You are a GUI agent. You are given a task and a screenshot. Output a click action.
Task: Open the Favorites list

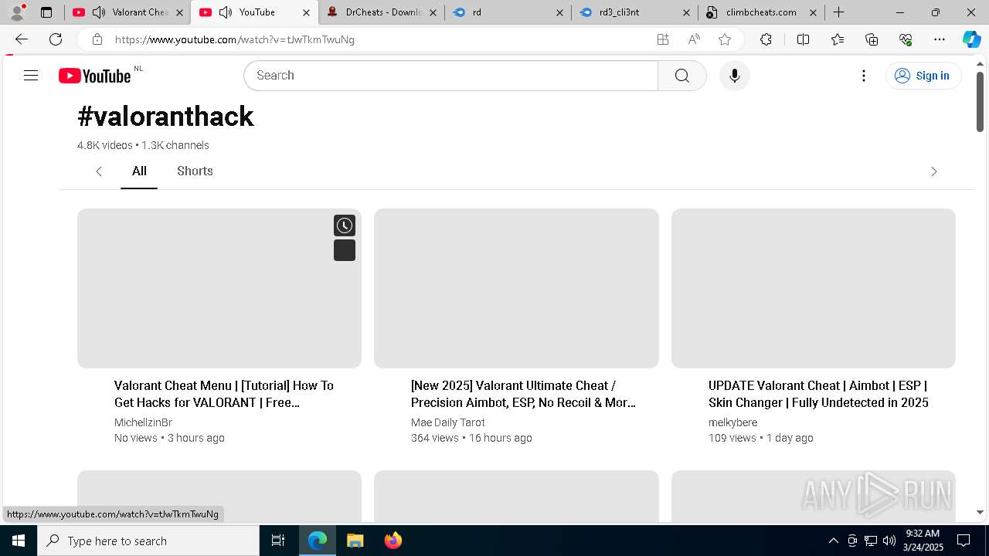(x=838, y=39)
